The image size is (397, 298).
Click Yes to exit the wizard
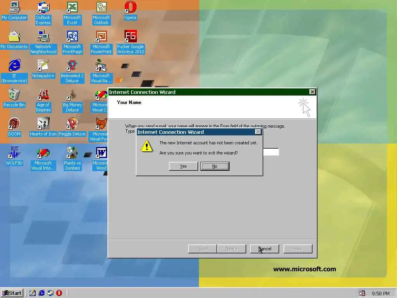click(183, 166)
